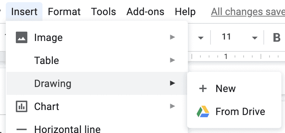Expand the Table submenu arrow
The image size is (285, 133).
pos(172,60)
